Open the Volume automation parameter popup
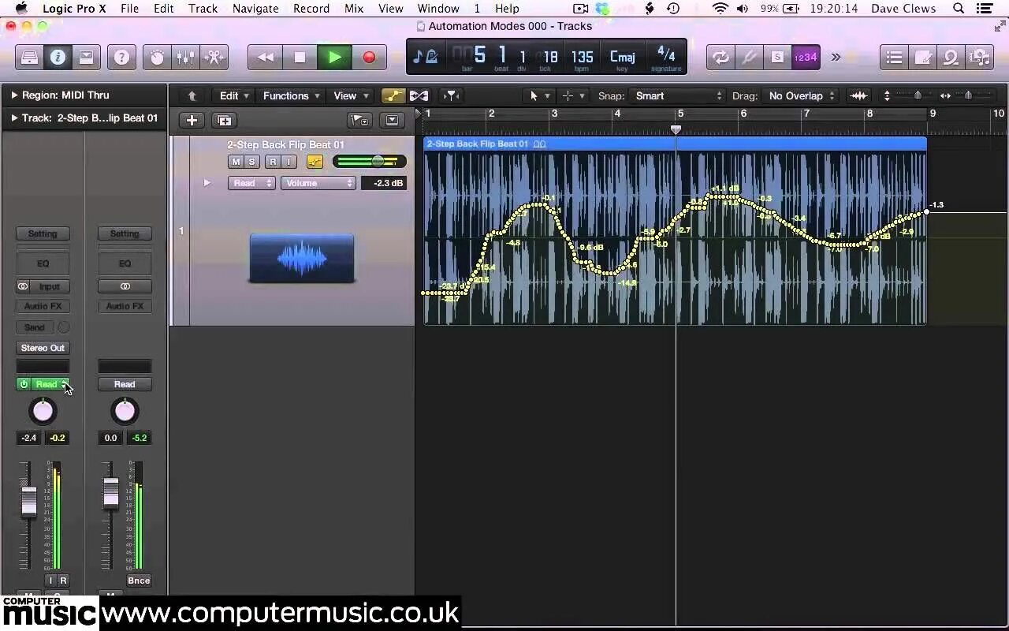Viewport: 1009px width, 631px height. pyautogui.click(x=318, y=183)
